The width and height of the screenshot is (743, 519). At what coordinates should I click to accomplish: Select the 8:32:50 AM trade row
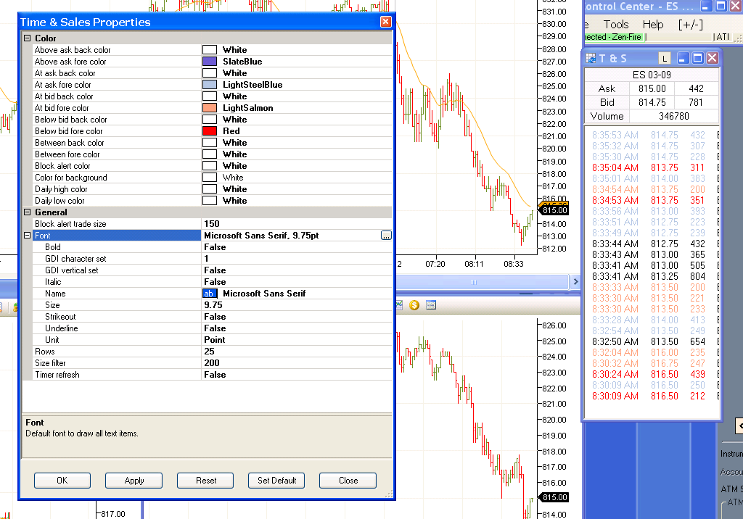click(654, 341)
